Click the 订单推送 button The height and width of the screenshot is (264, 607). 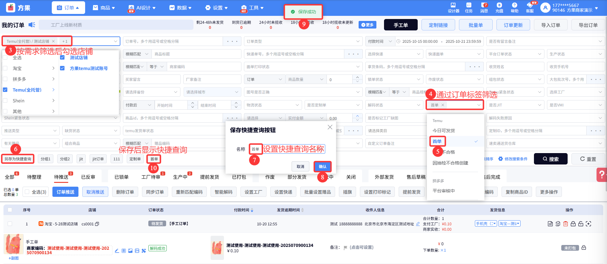click(x=65, y=192)
